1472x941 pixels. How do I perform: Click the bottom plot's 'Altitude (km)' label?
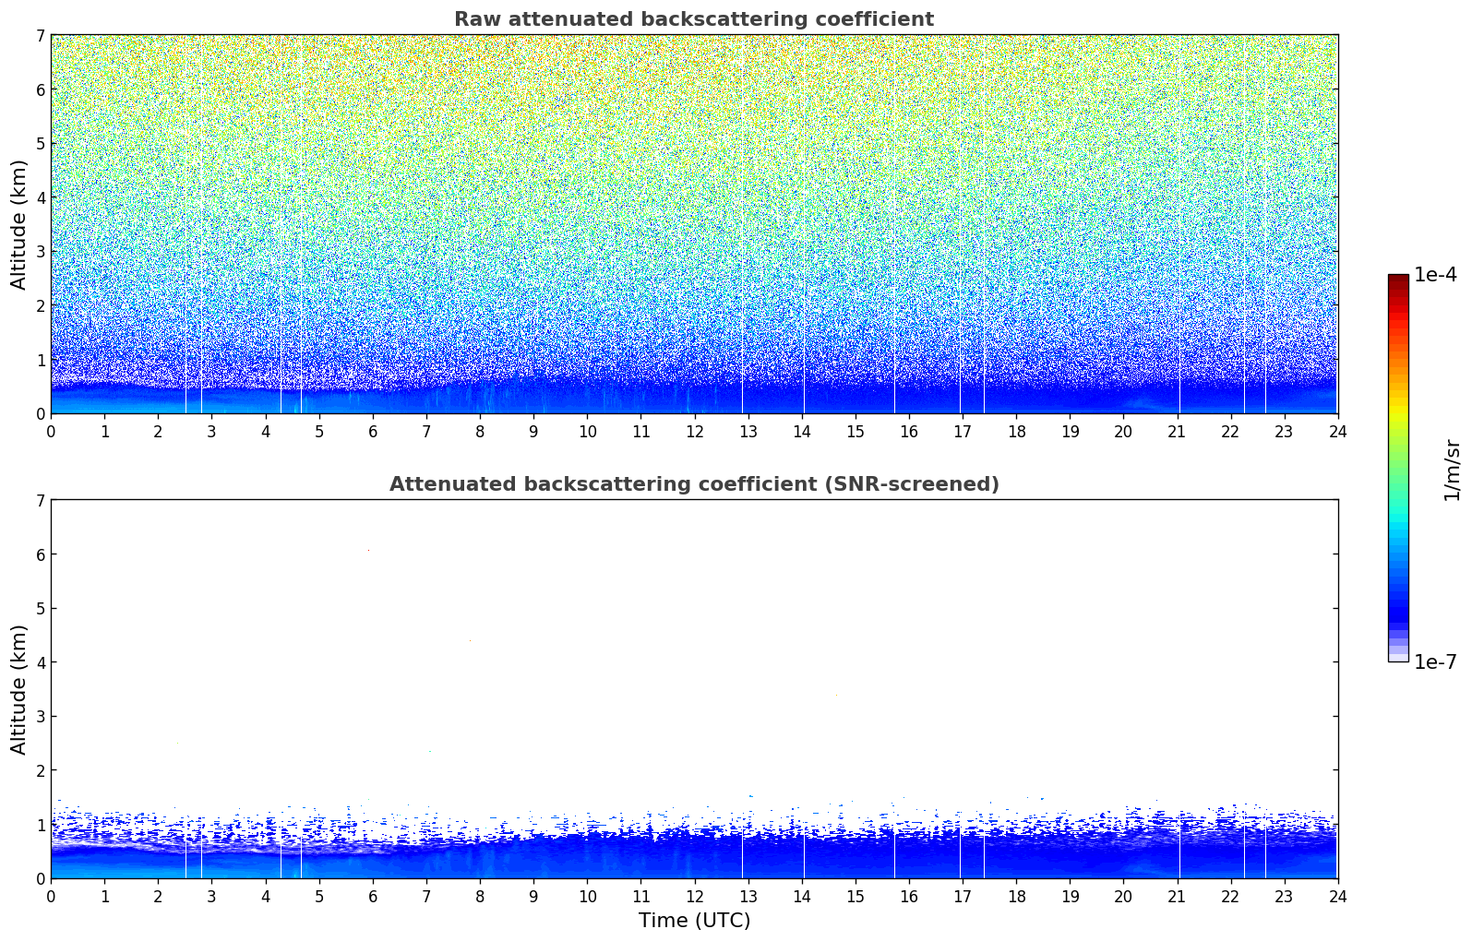point(18,689)
